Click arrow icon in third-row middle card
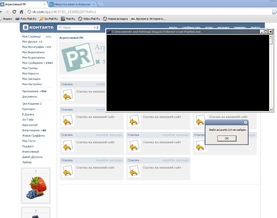Image resolution: width=277 pixels, height=218 pixels. (x=134, y=146)
